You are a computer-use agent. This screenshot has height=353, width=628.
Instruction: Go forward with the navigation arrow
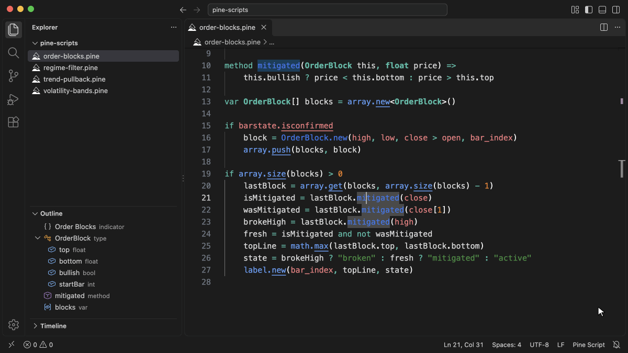[197, 9]
